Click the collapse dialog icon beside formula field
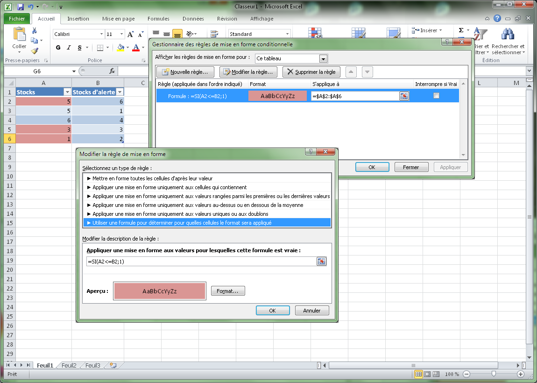The image size is (537, 383). click(321, 262)
